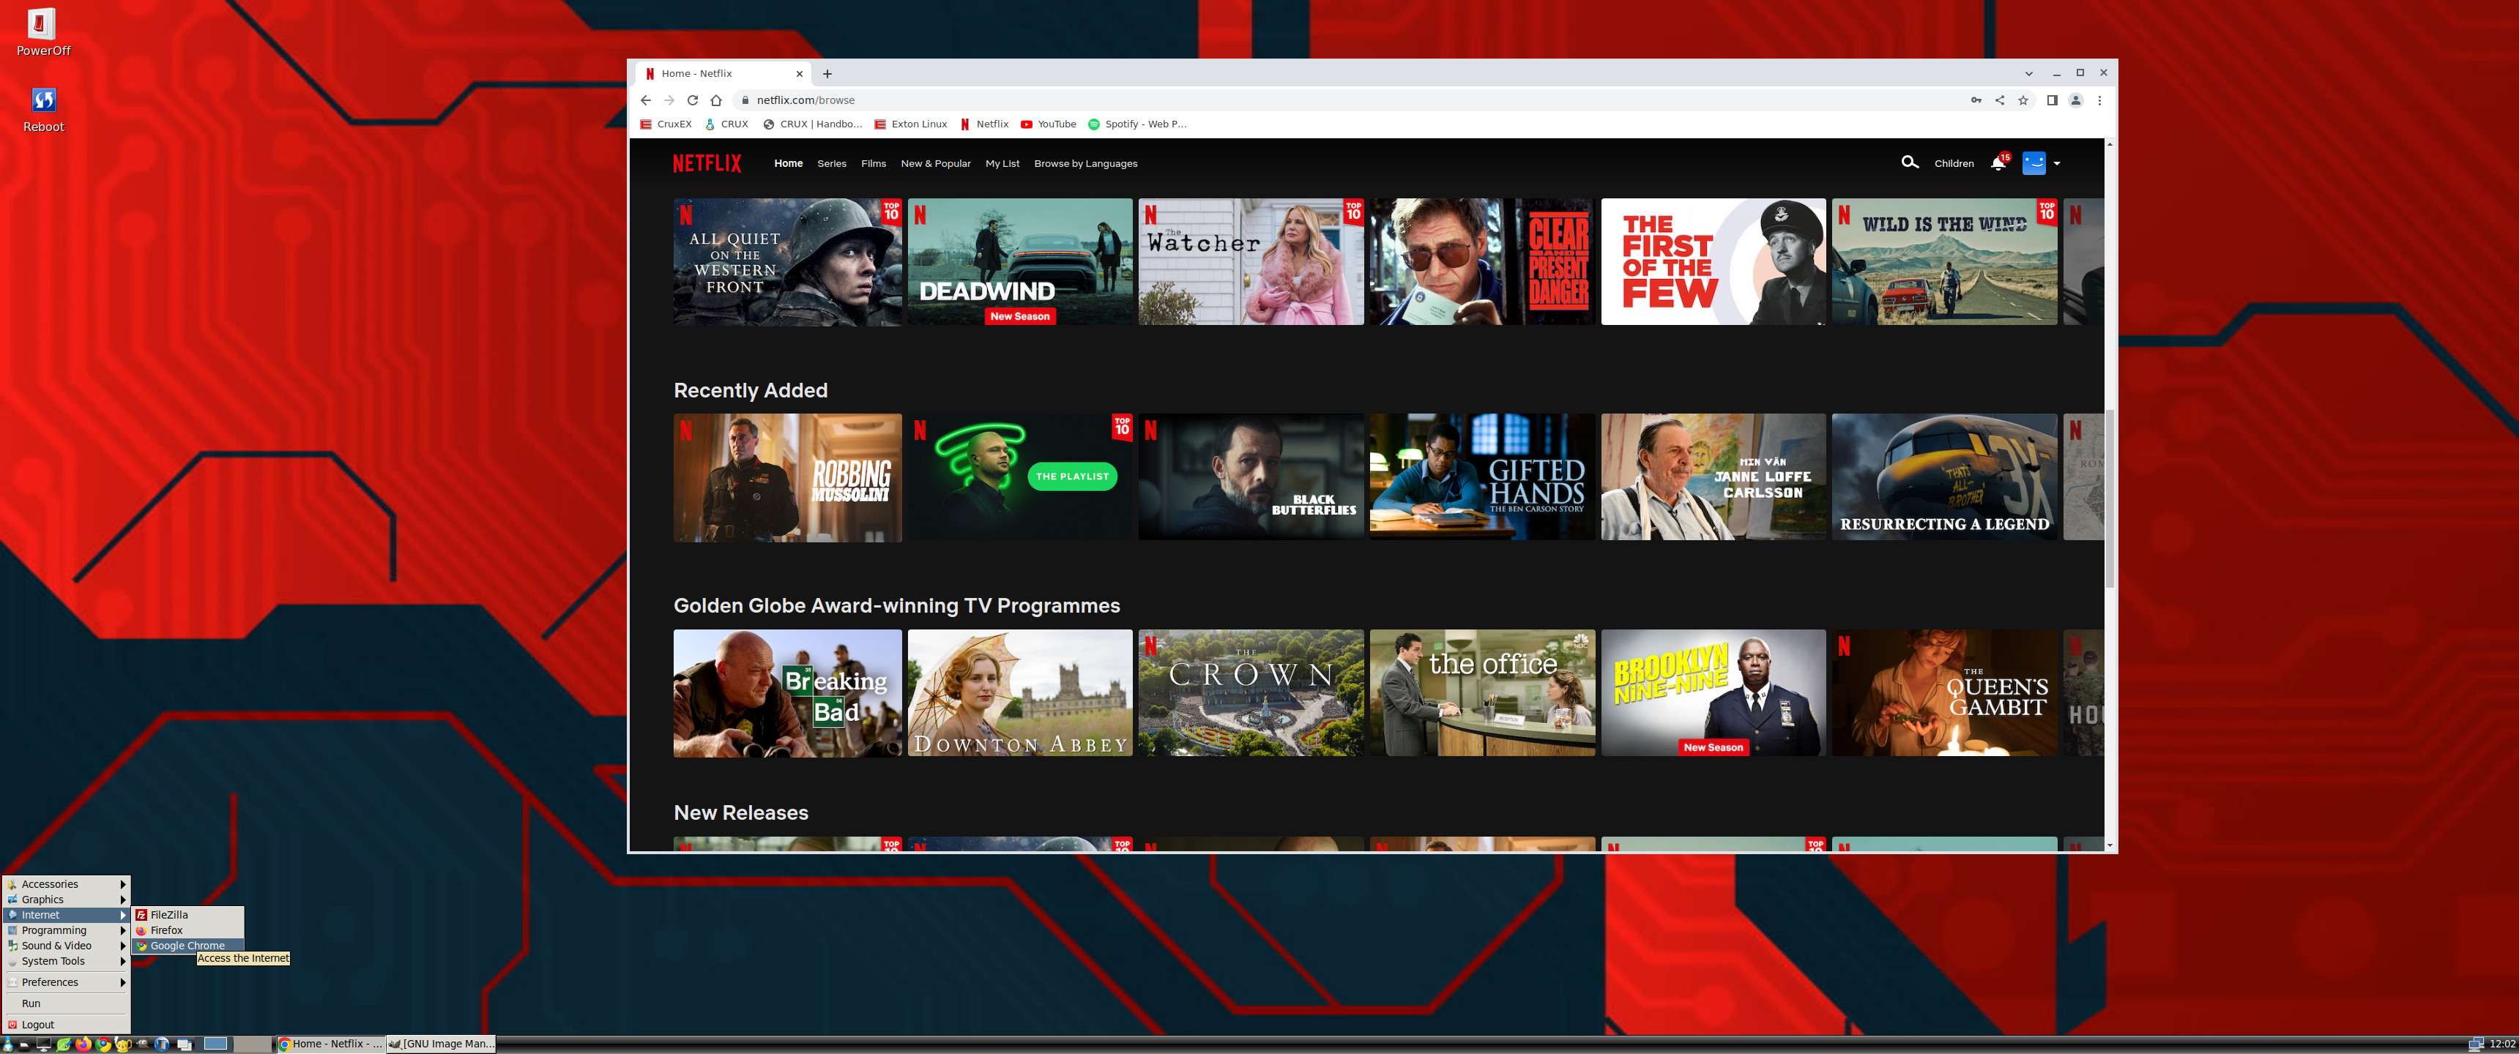Launch Firefox from the taskbar
This screenshot has width=2519, height=1054.
coord(83,1044)
